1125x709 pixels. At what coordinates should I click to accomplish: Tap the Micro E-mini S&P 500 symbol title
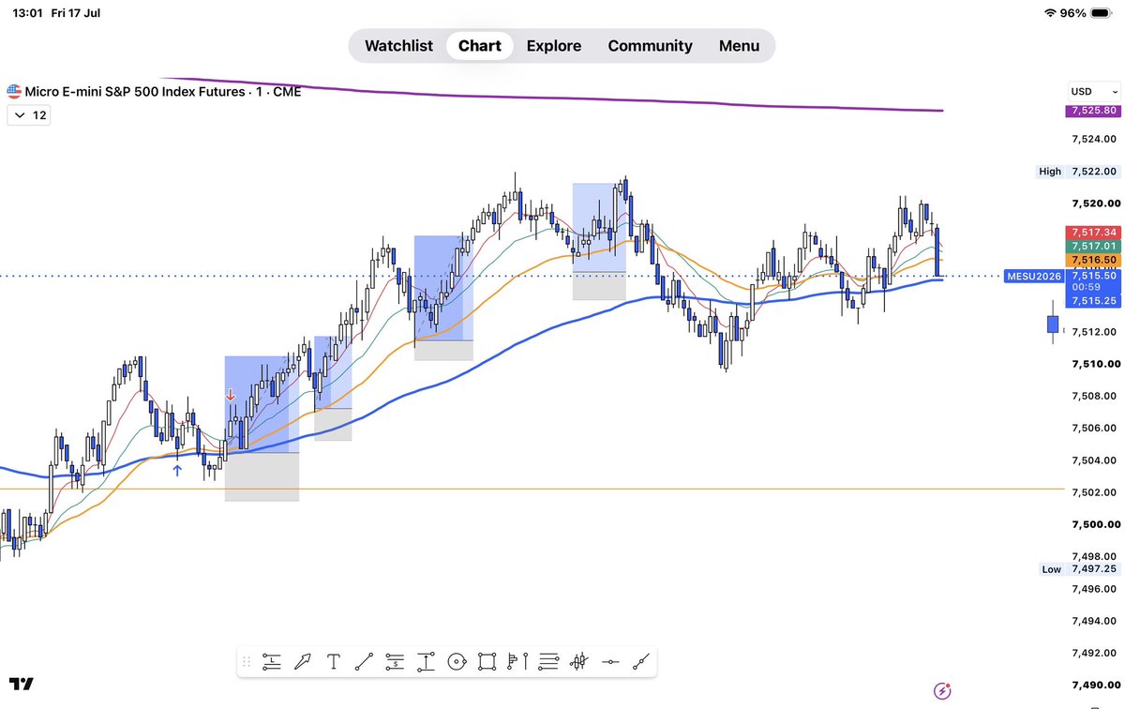pos(163,92)
